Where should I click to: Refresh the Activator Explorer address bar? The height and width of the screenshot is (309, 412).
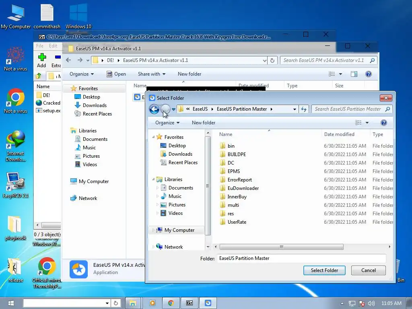point(272,60)
